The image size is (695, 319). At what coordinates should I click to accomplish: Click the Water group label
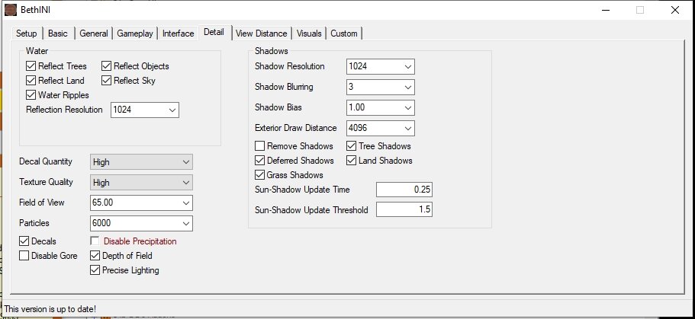37,51
